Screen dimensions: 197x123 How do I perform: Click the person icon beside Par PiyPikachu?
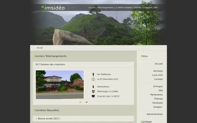pos(93,74)
